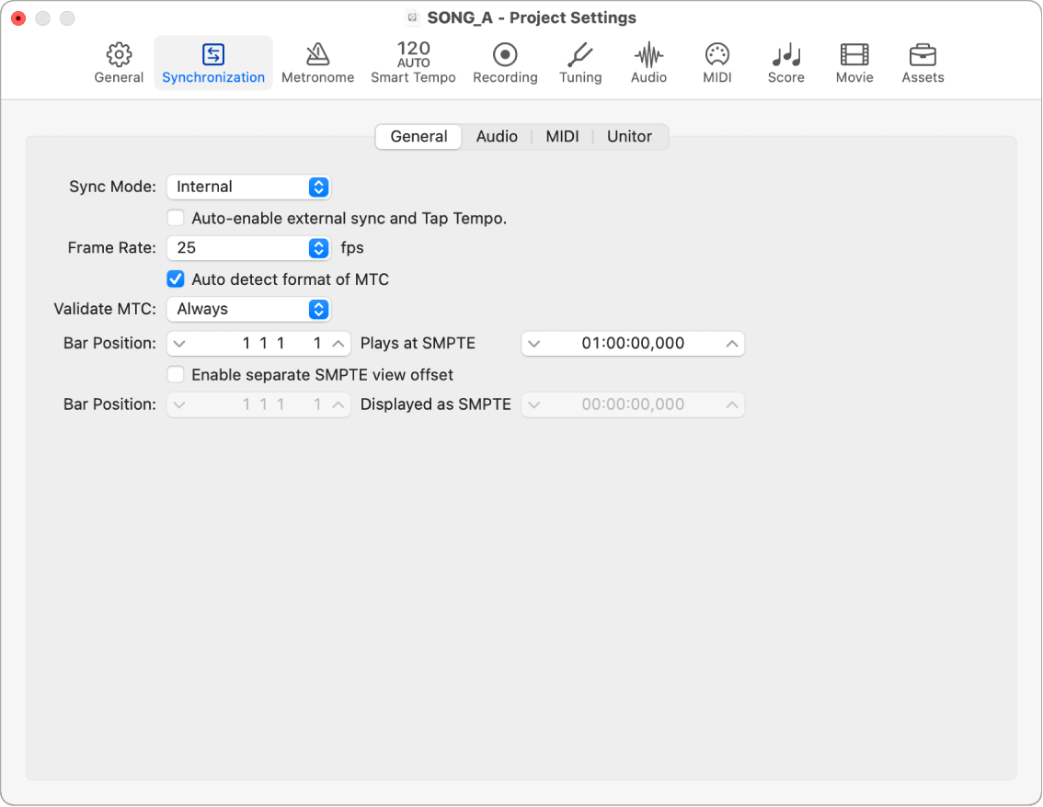1043x807 pixels.
Task: Decrease the active Bar Position value
Action: (x=179, y=344)
